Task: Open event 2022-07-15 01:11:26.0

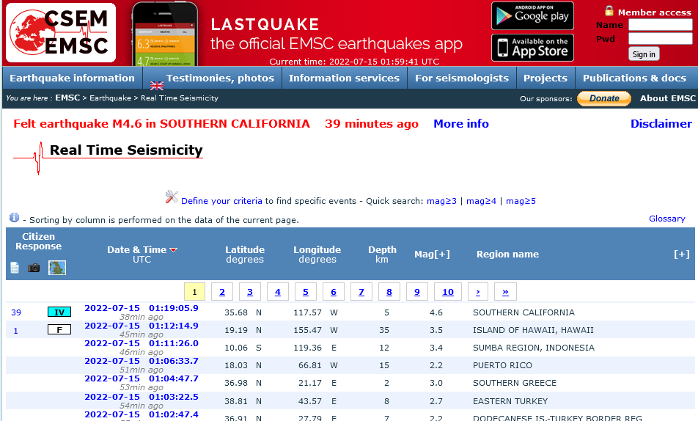Action: pos(142,343)
